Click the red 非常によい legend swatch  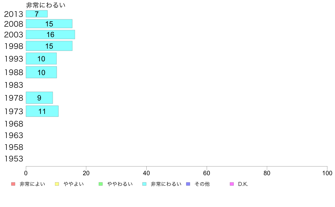(x=13, y=184)
